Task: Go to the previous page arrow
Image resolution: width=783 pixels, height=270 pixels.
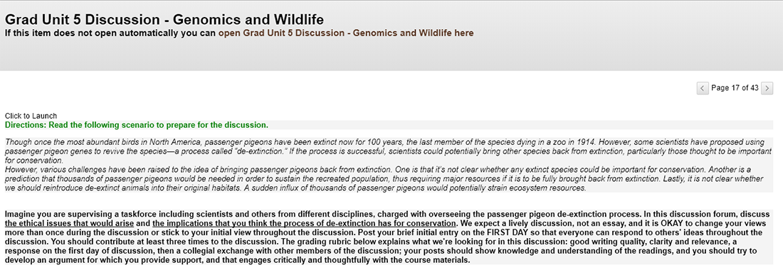Action: click(x=703, y=88)
